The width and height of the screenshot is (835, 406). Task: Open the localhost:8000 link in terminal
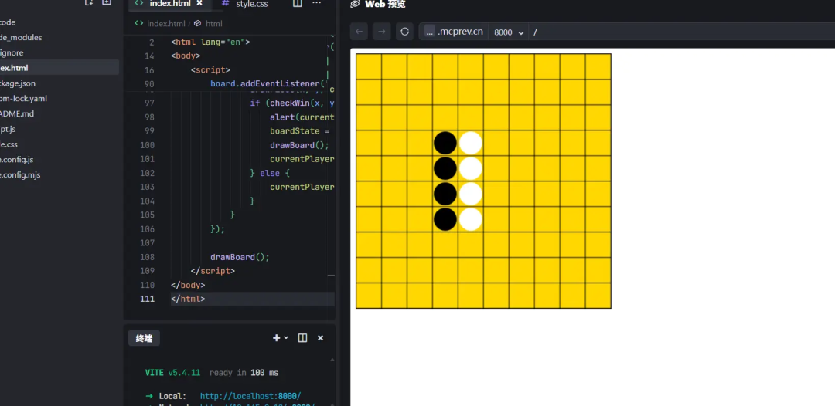[250, 396]
